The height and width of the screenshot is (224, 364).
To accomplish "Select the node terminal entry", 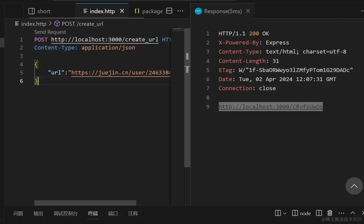I will (301, 213).
